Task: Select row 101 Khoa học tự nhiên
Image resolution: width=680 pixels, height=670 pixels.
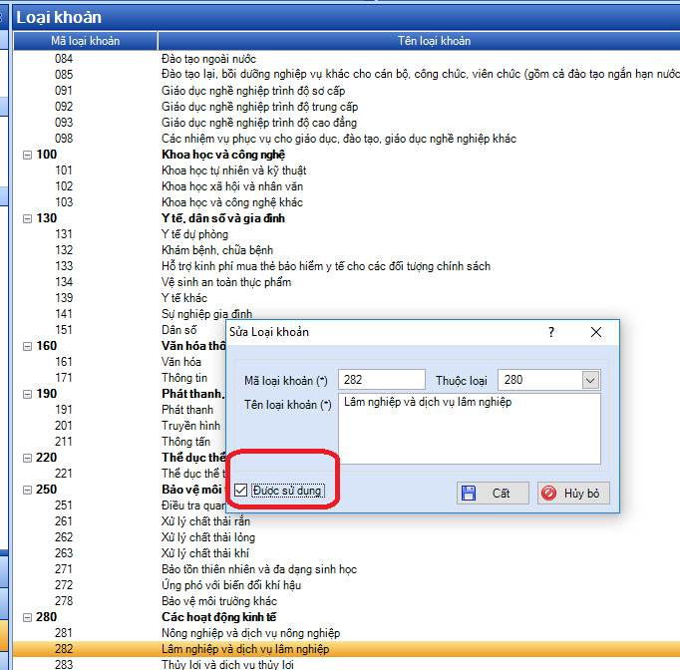Action: click(347, 170)
